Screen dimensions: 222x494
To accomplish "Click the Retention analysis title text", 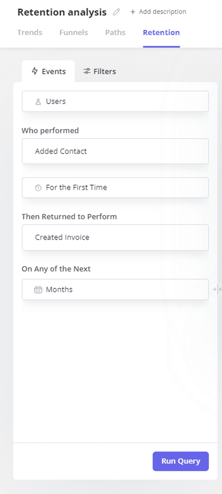I will (62, 12).
